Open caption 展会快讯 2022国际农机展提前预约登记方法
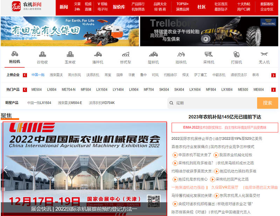Screen dimensions: 280x216 click(84, 209)
